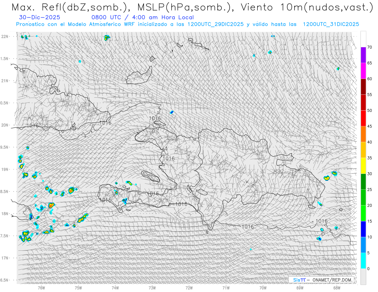Click the '18N' latitude label
Viewport: 378px width, 292px height.
coord(5,214)
